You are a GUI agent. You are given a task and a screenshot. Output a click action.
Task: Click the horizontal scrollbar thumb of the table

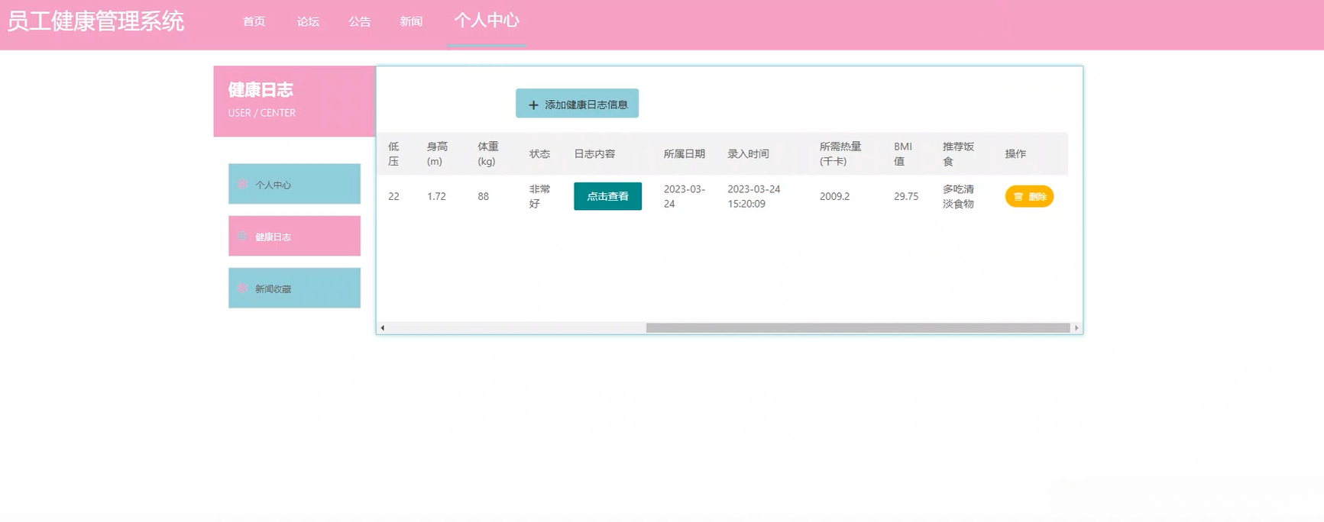[857, 328]
